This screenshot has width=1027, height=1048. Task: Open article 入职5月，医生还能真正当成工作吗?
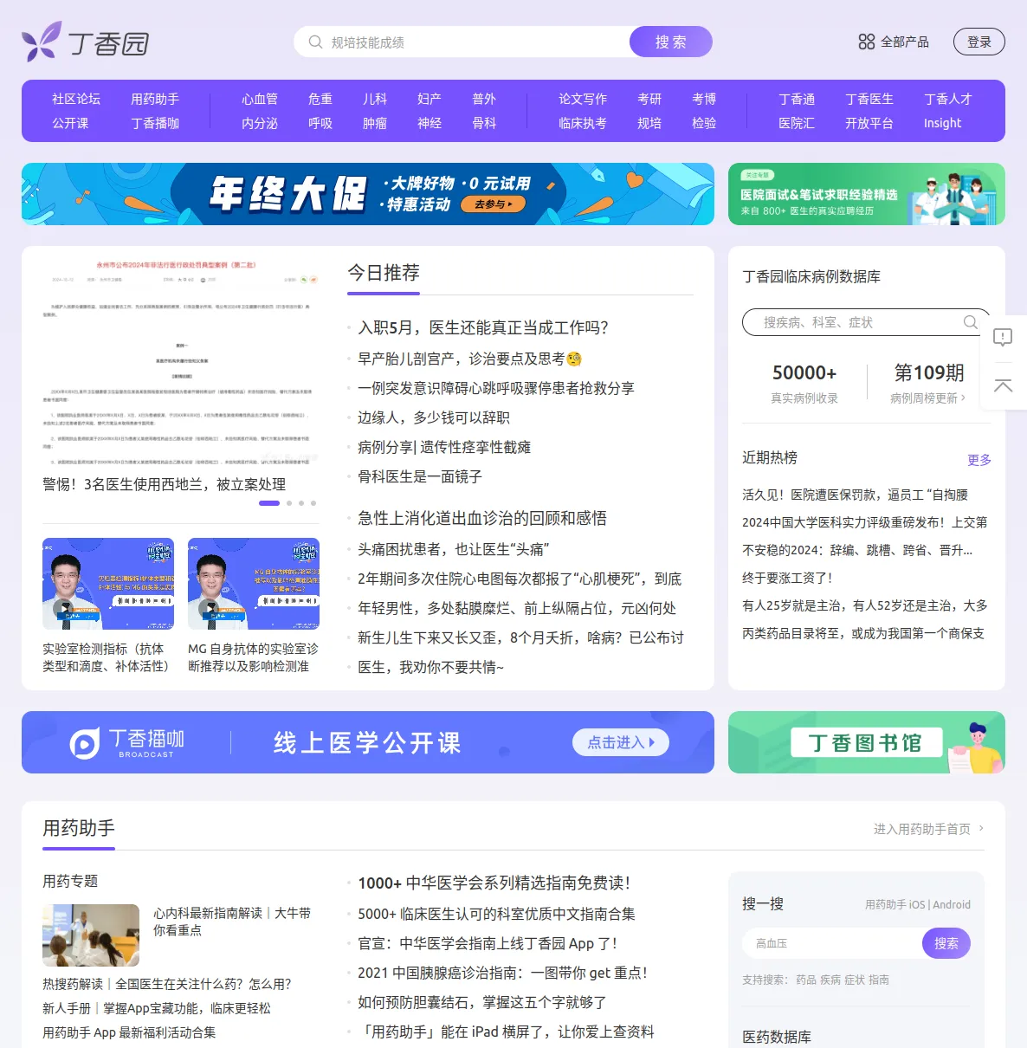[483, 327]
